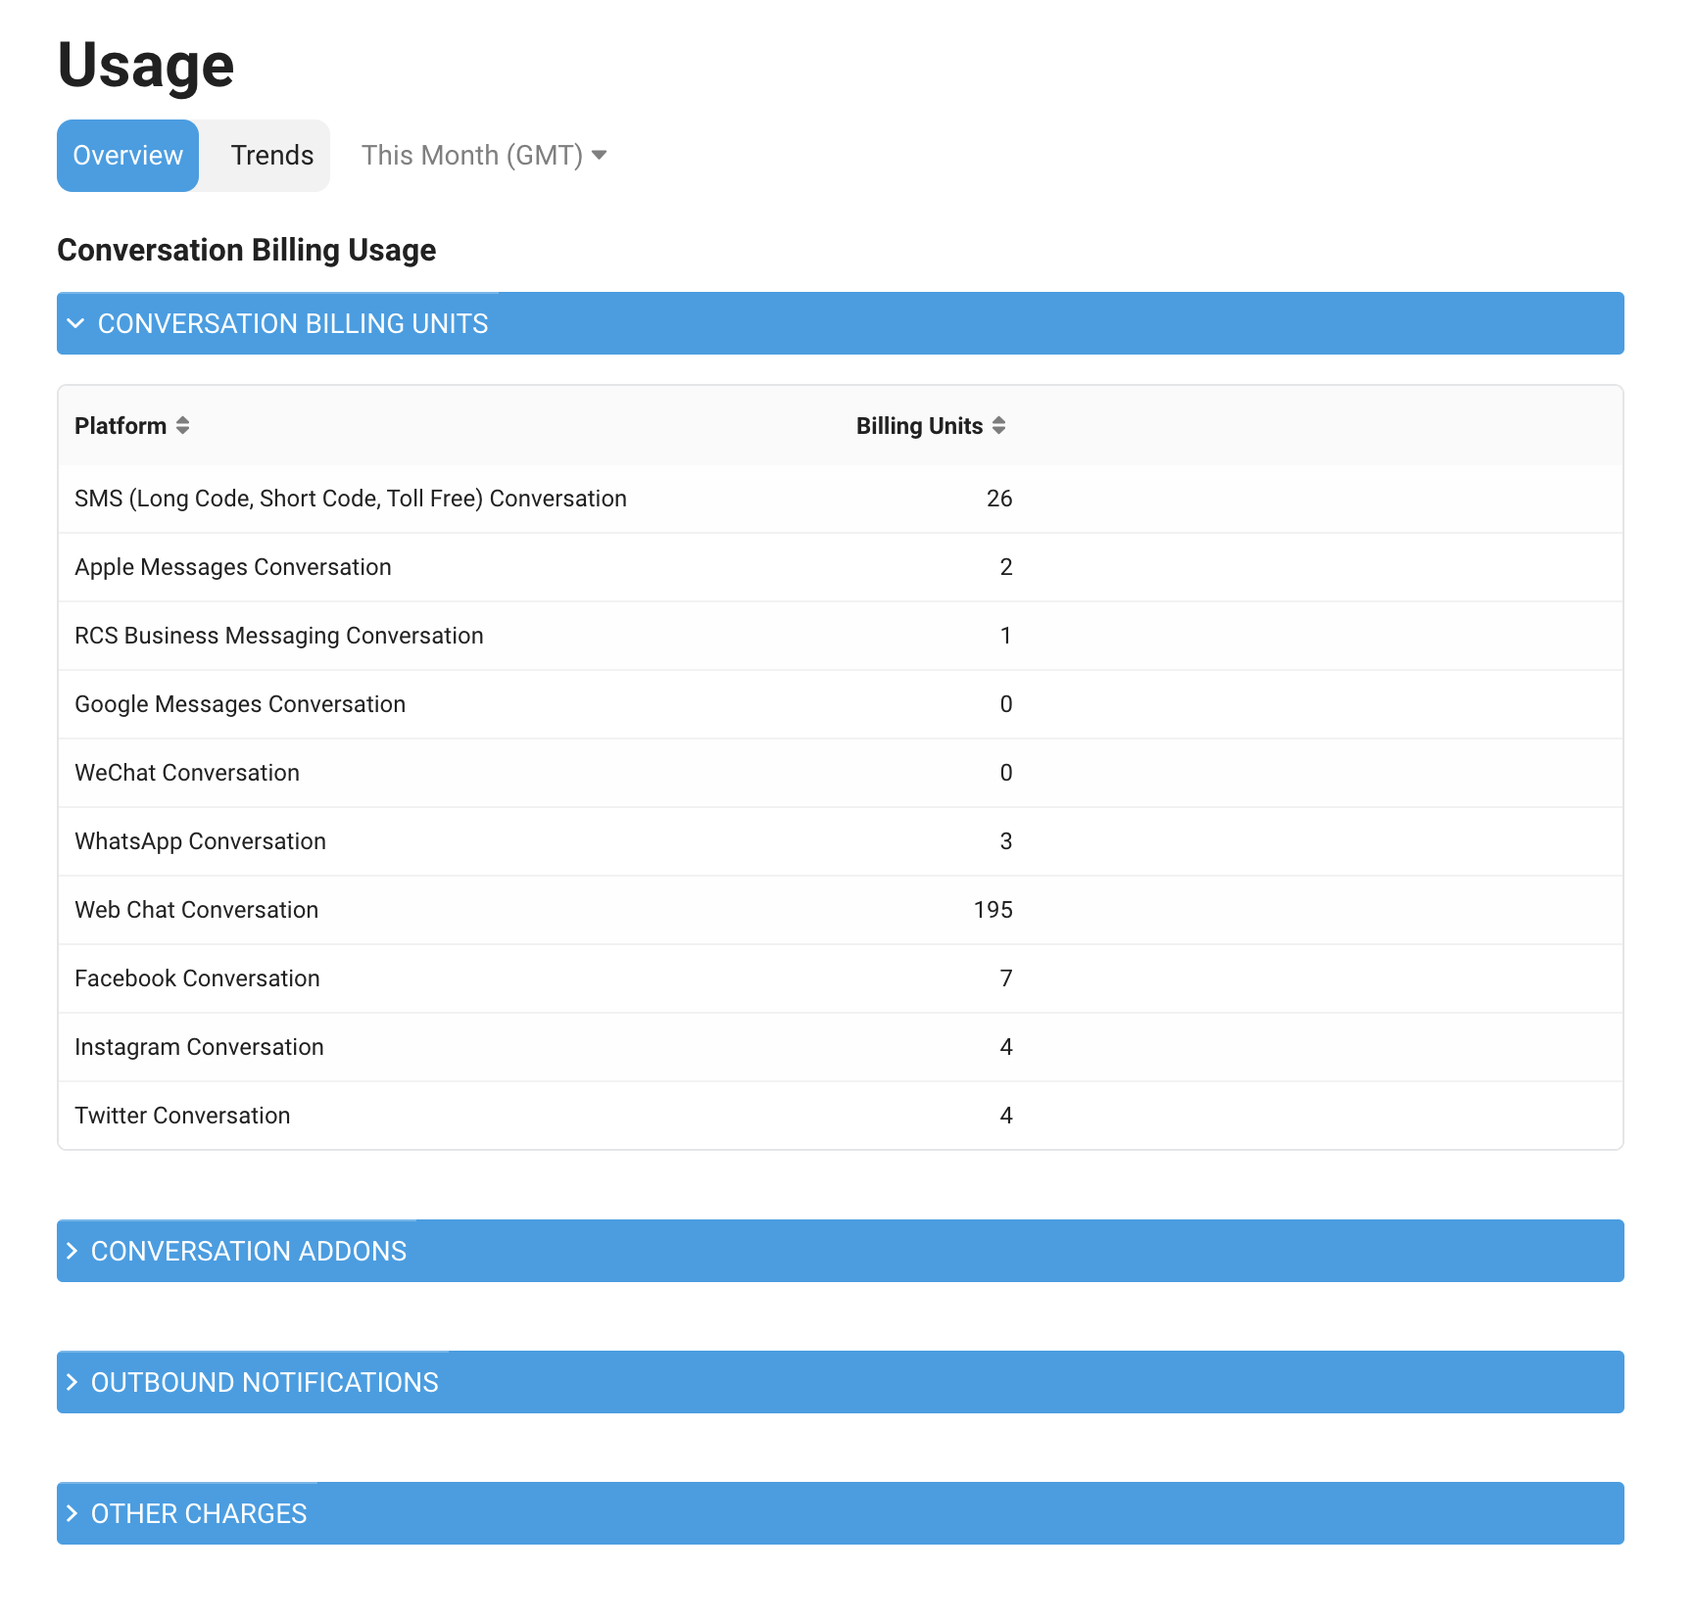Select the SMS (Long Code, Short Code, Toll Free) Conversation row
The image size is (1695, 1620).
840,499
